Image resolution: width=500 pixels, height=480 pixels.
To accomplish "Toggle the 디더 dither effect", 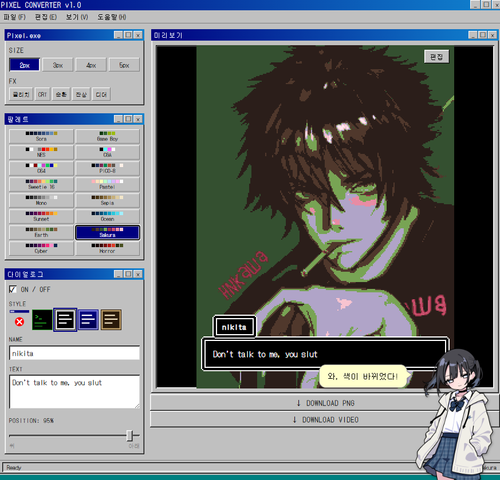I will 101,94.
